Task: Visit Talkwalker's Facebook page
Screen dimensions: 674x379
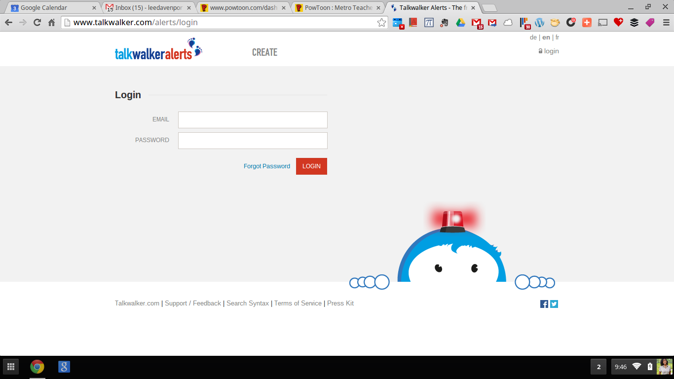Action: (x=544, y=304)
